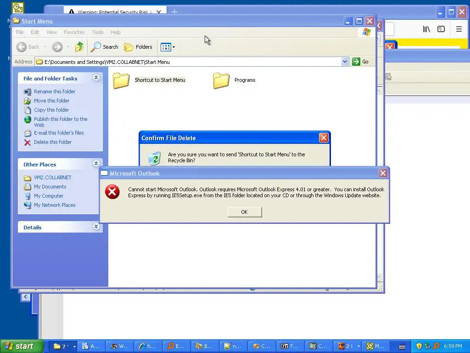Click the Go button
470x353 pixels.
click(360, 62)
